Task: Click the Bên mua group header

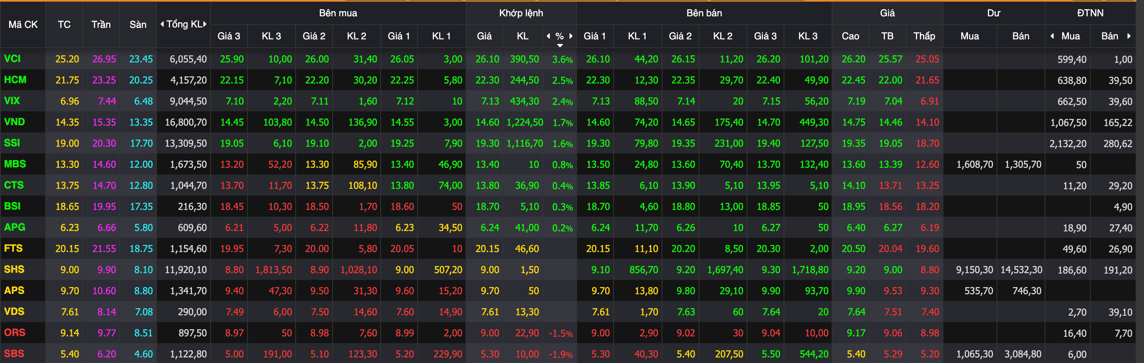Action: [338, 13]
